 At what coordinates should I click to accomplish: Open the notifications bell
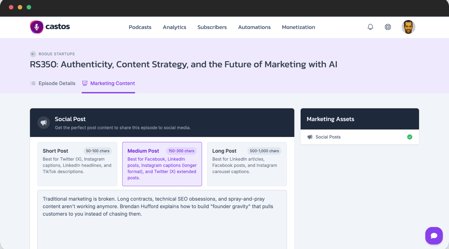(370, 27)
